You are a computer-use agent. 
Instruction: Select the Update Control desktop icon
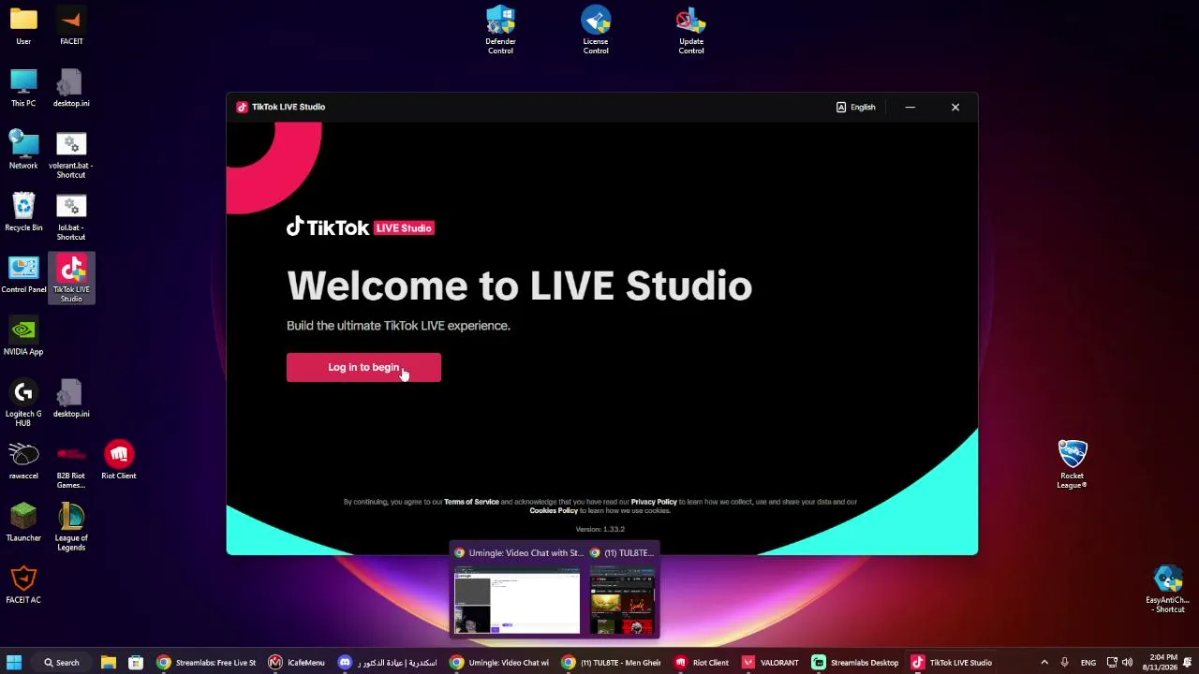[x=691, y=30]
